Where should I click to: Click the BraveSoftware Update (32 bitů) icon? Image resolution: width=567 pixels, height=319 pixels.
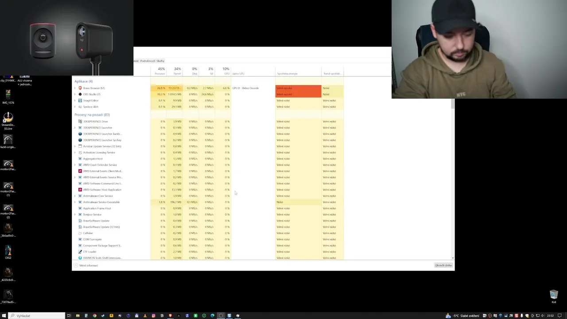(80, 227)
